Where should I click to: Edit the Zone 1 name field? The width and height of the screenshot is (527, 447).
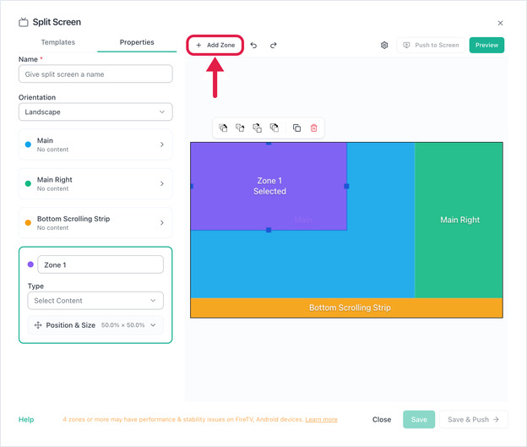click(101, 264)
